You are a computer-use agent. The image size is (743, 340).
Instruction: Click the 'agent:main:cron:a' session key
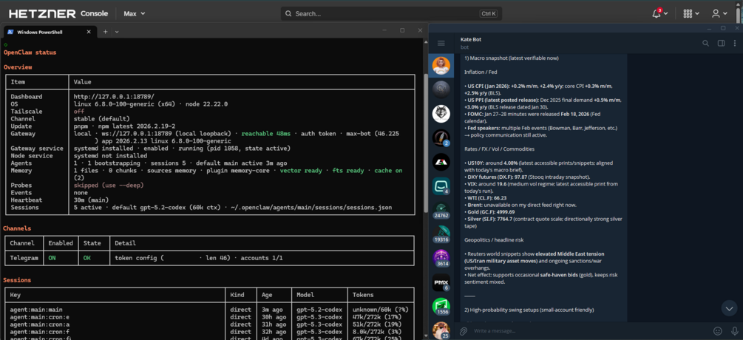coord(40,324)
